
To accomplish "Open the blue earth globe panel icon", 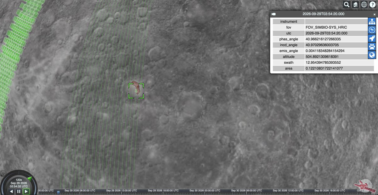I will [372, 55].
